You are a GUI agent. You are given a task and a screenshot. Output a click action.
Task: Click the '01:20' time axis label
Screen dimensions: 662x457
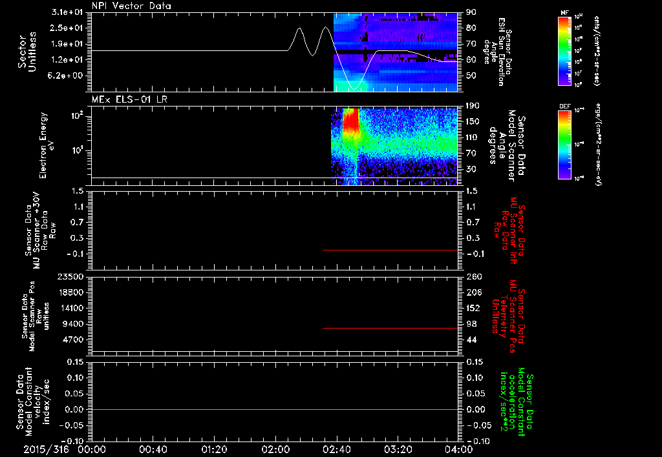214,449
